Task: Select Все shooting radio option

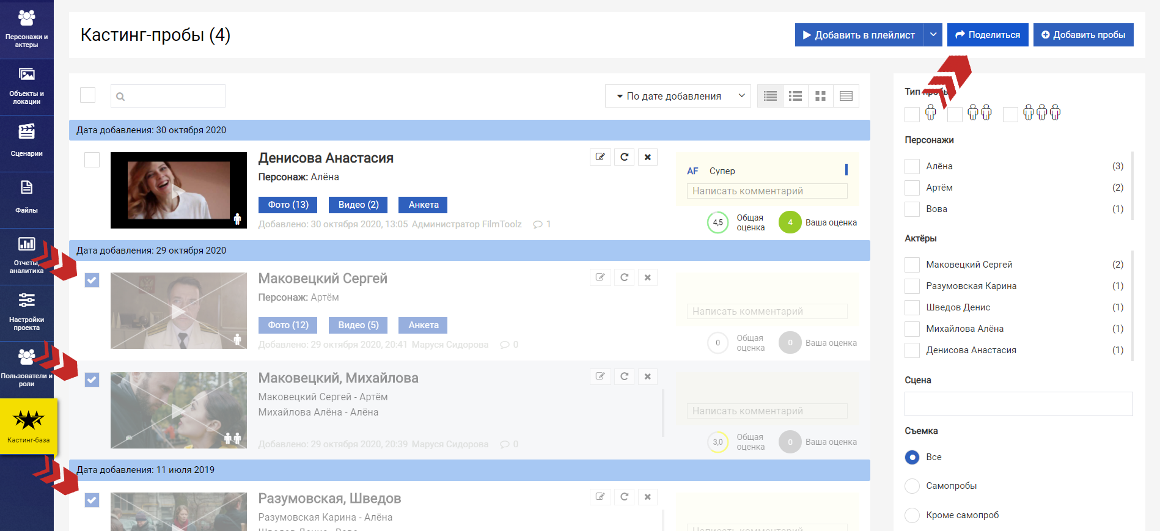Action: (x=912, y=457)
